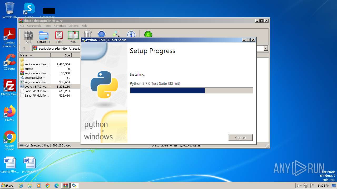Viewport: 337px width, 189px height.
Task: Open the File menu in WinRAR
Action: click(x=22, y=26)
